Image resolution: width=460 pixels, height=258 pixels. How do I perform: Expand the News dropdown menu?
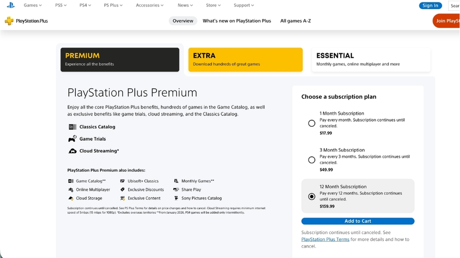[x=185, y=5]
